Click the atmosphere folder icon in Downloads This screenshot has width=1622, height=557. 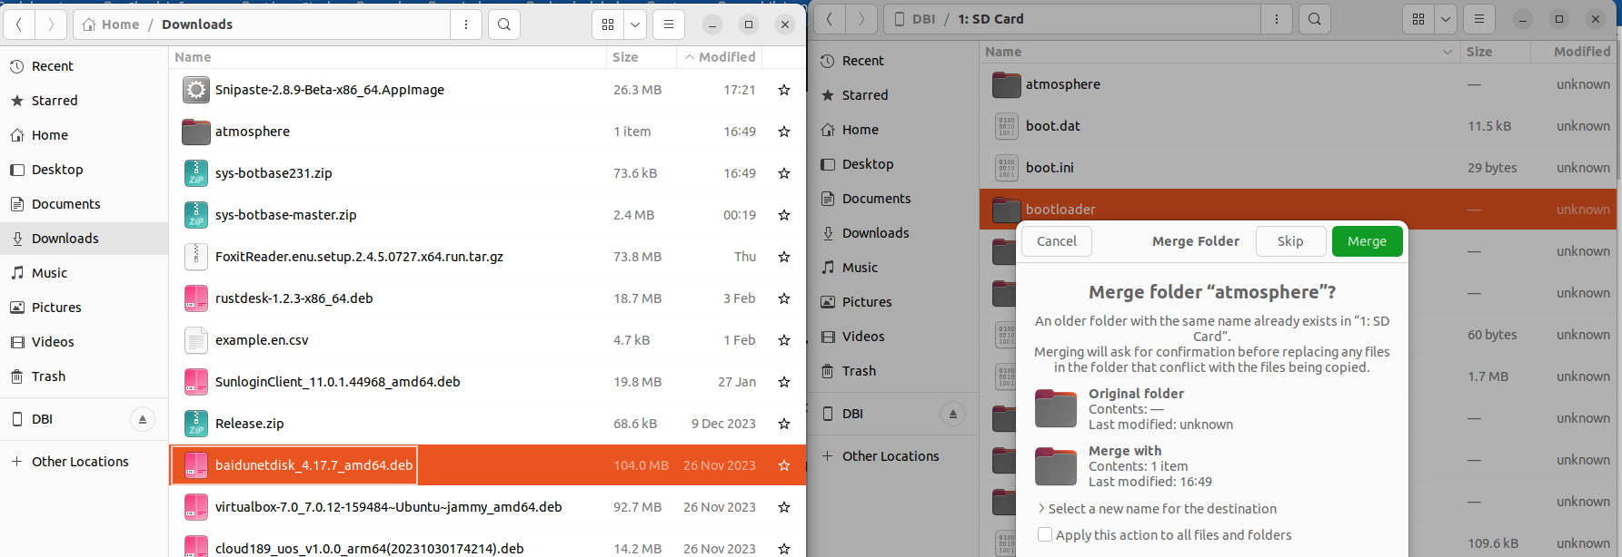point(195,132)
